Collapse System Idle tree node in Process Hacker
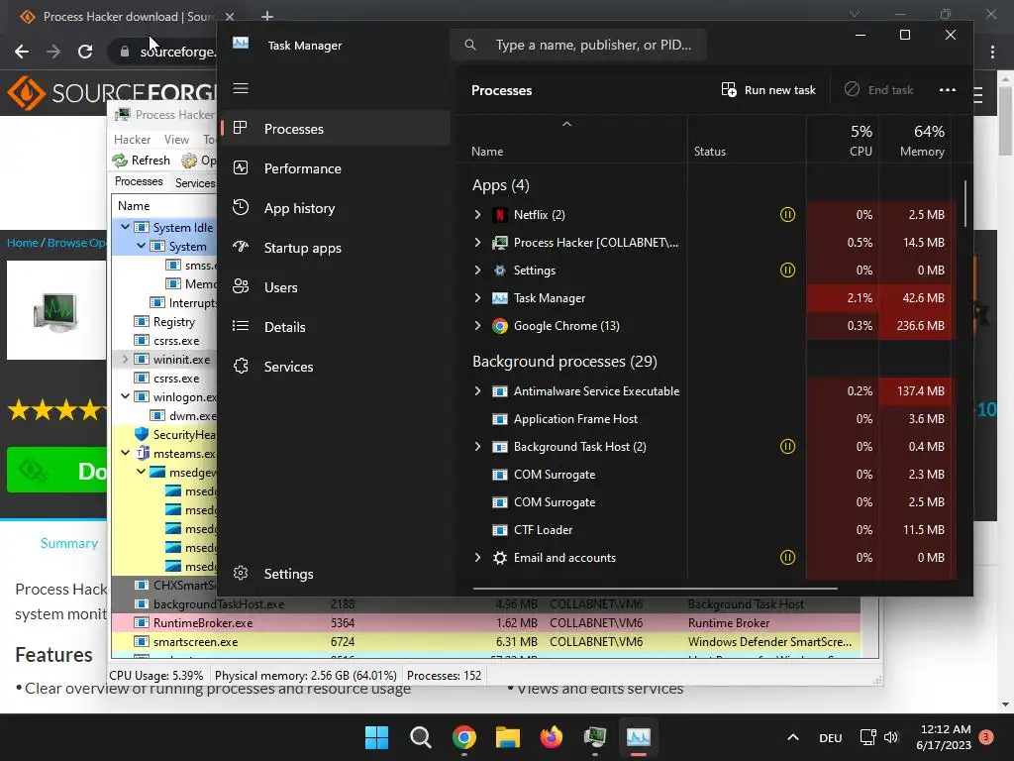This screenshot has height=761, width=1014. [x=125, y=227]
